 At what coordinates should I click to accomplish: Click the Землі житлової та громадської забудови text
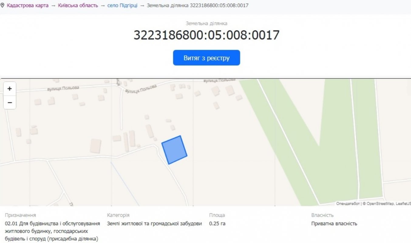pos(154,224)
